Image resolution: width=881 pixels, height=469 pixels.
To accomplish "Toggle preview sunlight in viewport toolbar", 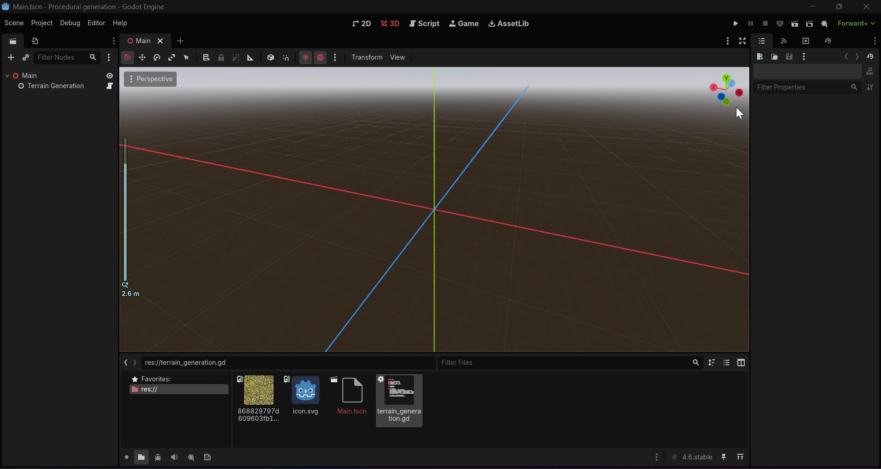I will pos(306,58).
